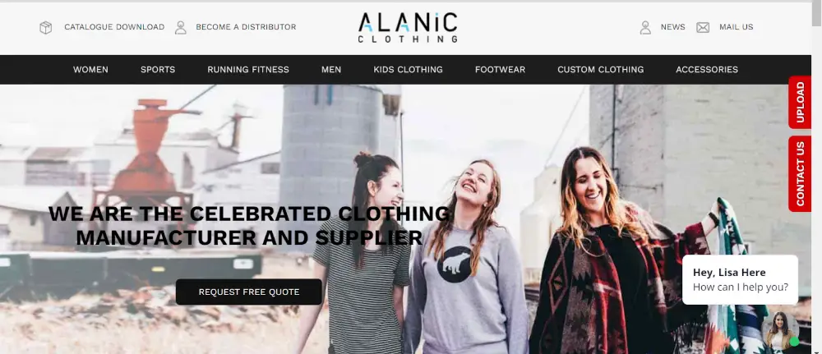Click the catalogue box icon
Screen dimensions: 822x354
[45, 27]
